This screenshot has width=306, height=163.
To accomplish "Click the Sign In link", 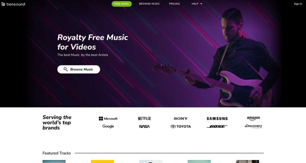I will [x=298, y=4].
